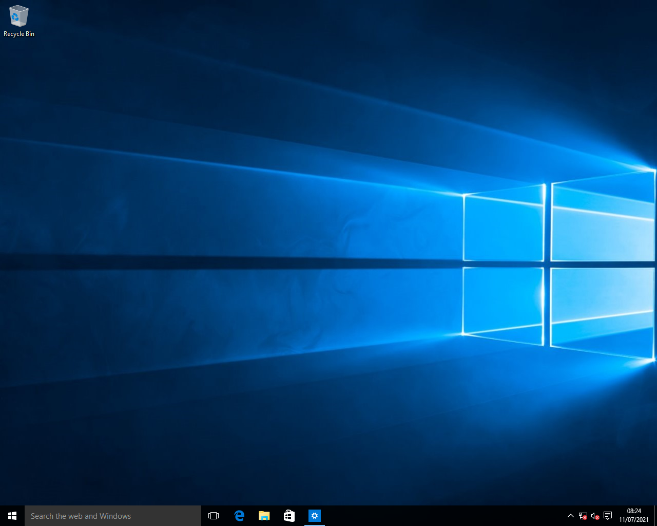657x526 pixels.
Task: Click the Search the web and Windows box
Action: point(113,516)
